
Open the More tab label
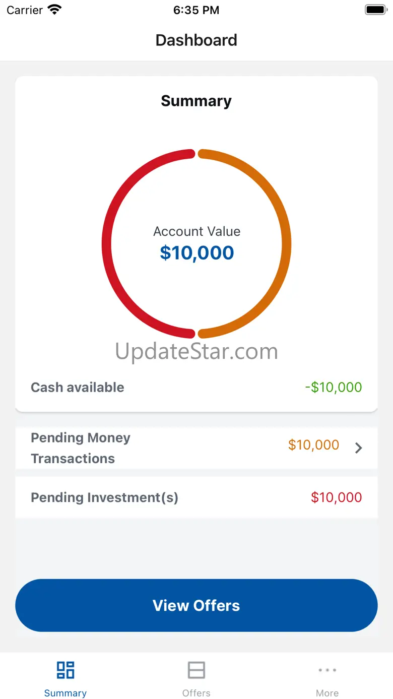point(327,693)
